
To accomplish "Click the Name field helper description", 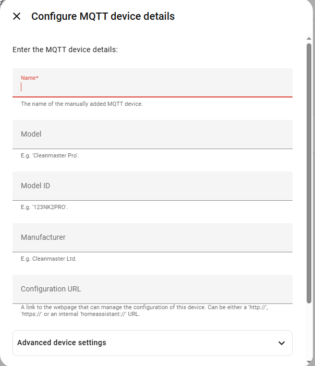I will tap(81, 104).
